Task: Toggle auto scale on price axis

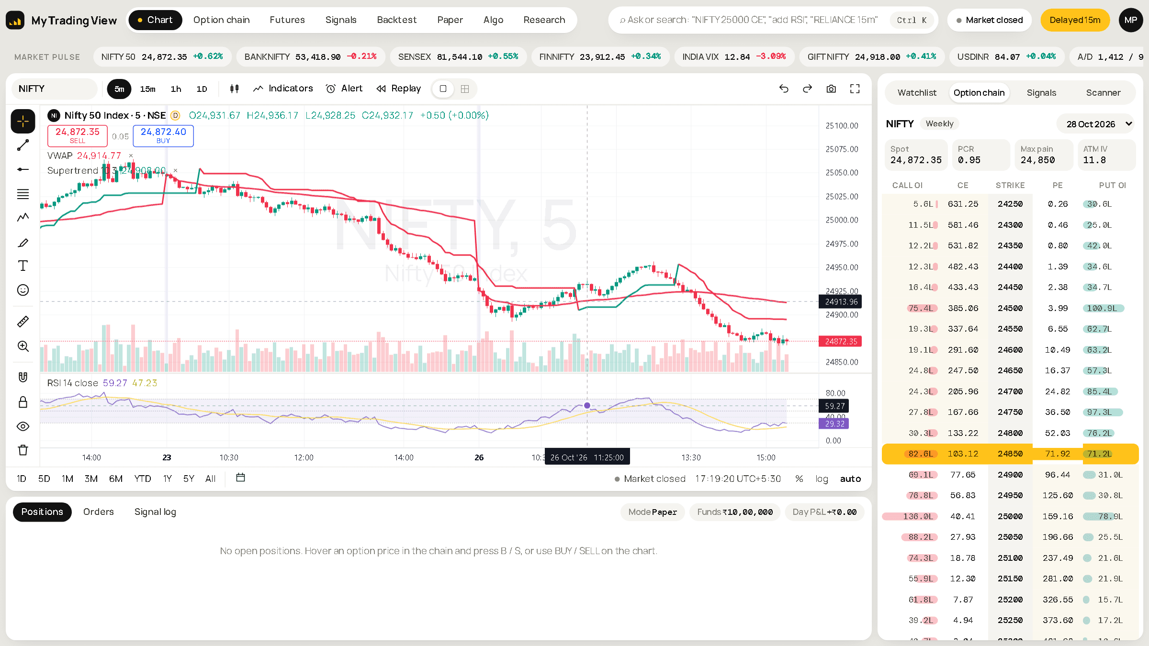Action: coord(850,479)
